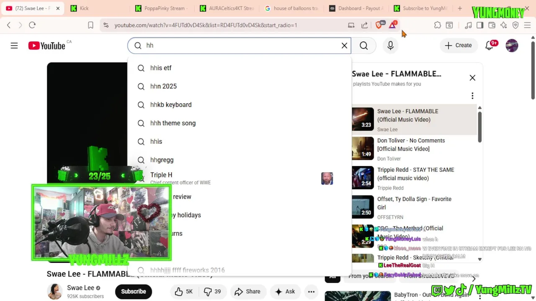
Task: Select 'hhhhijjj ffff fireworks 2016' suggestion
Action: click(x=239, y=270)
